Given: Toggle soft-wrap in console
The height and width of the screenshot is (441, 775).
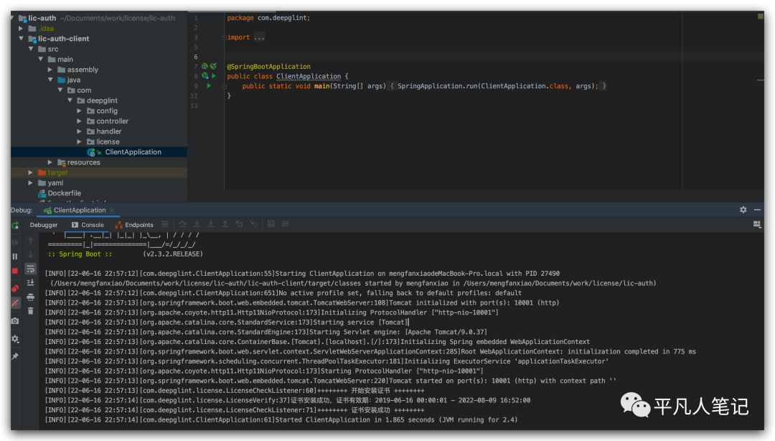Looking at the screenshot, I should point(31,269).
